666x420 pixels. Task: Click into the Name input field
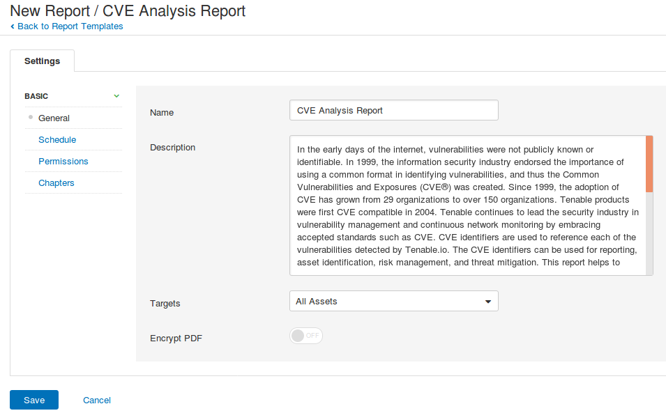[x=394, y=110]
